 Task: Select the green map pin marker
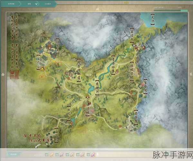[72, 155]
